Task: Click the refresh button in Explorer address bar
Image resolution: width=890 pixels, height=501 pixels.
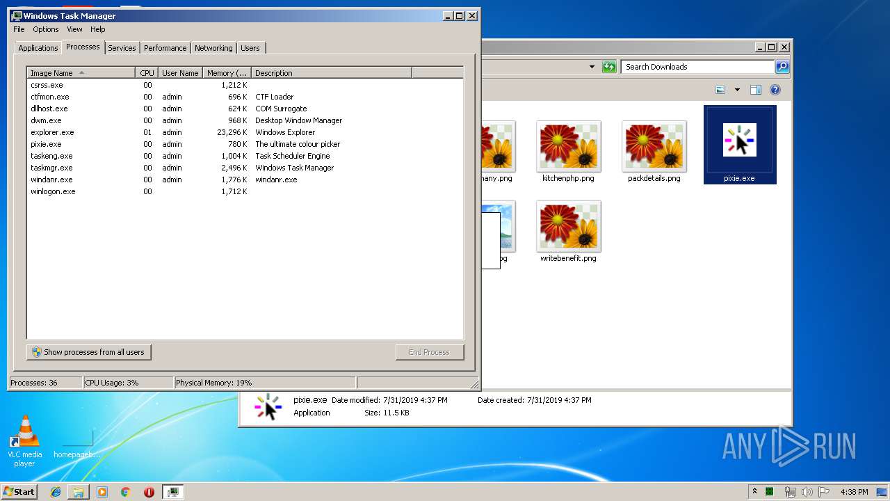Action: [x=609, y=67]
